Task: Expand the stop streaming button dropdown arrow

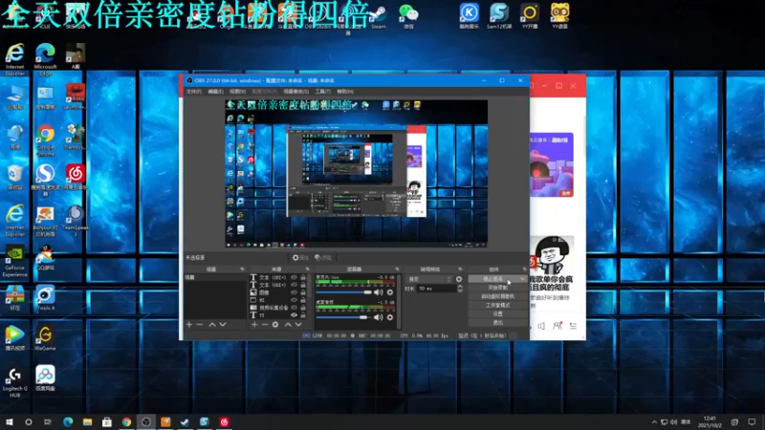Action: [522, 279]
